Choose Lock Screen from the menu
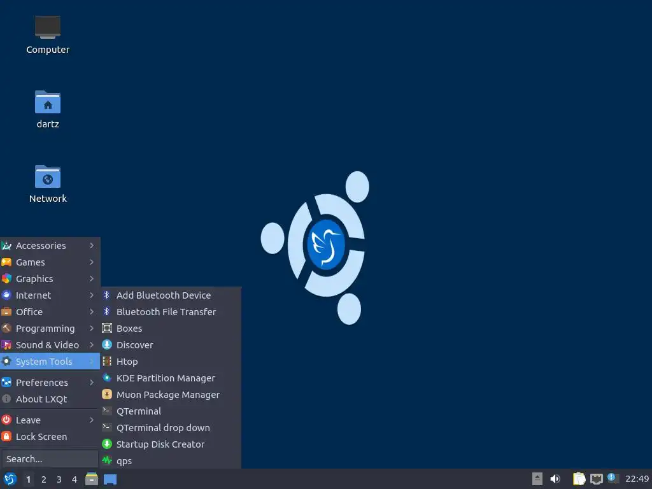 point(50,437)
